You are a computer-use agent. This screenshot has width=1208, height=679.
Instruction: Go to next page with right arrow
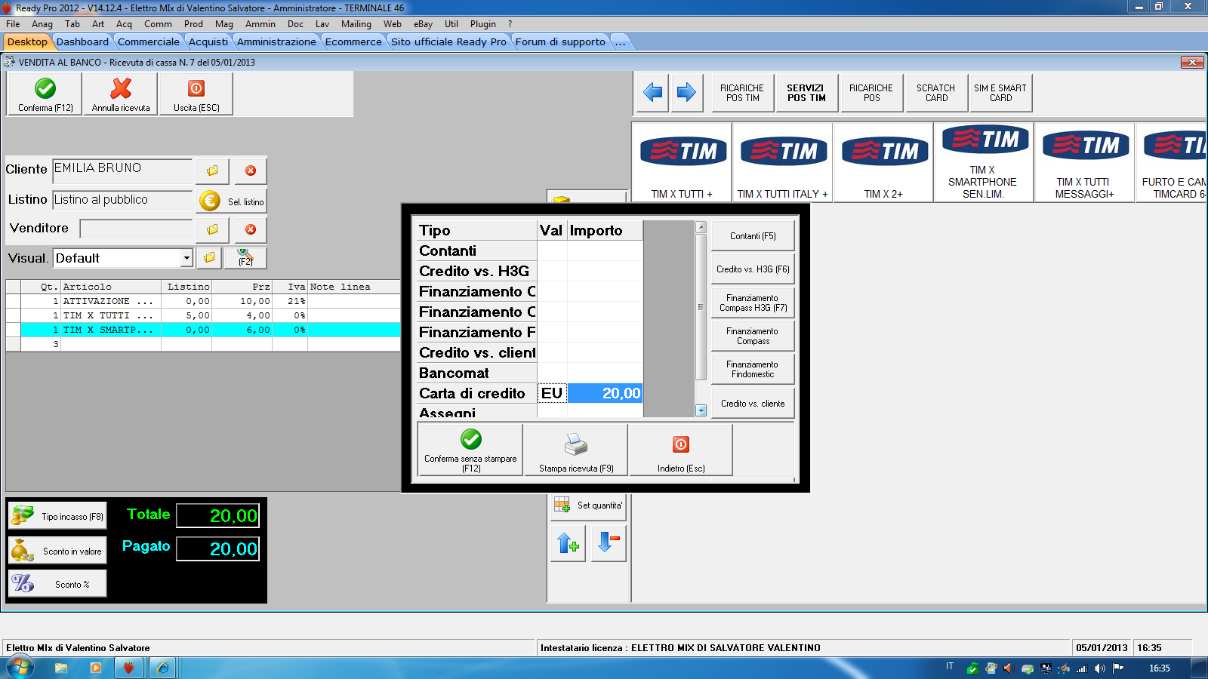coord(686,93)
